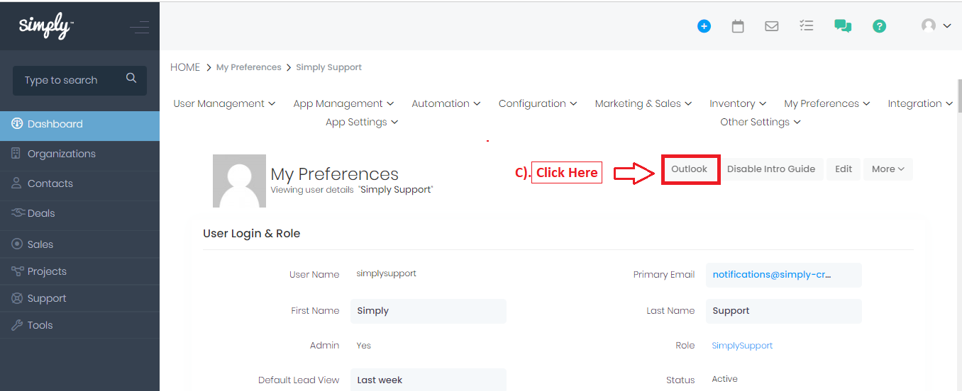
Task: Open the task checklist icon
Action: click(x=806, y=25)
